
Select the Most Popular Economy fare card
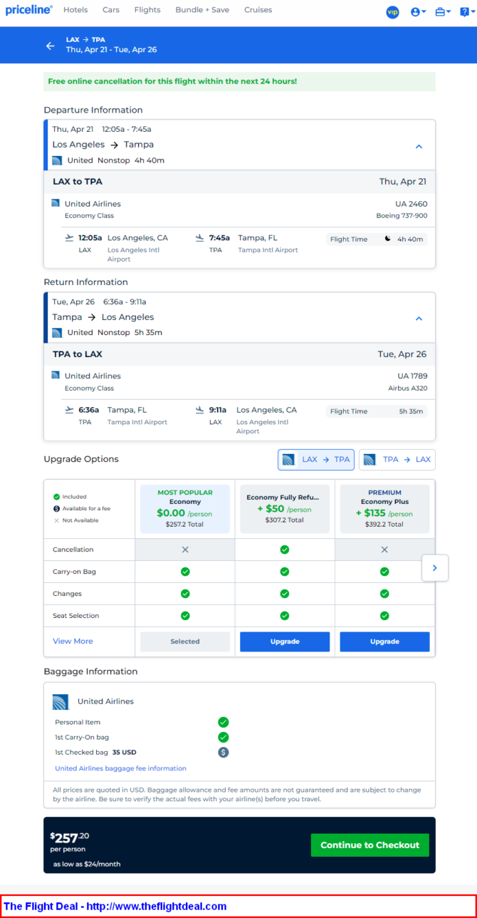click(185, 509)
